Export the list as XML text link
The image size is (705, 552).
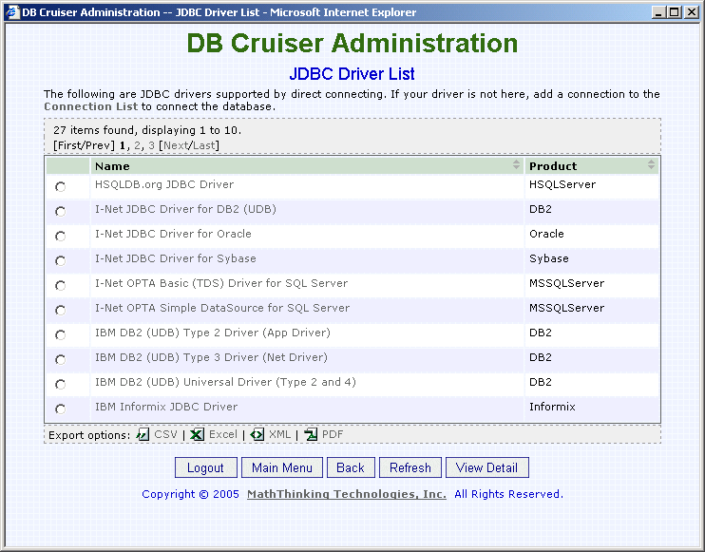pyautogui.click(x=279, y=434)
